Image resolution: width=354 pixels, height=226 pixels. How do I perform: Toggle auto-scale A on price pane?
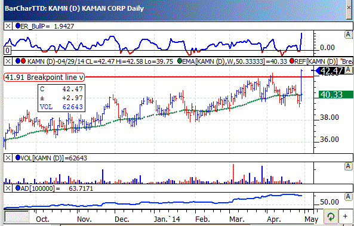(x=348, y=70)
